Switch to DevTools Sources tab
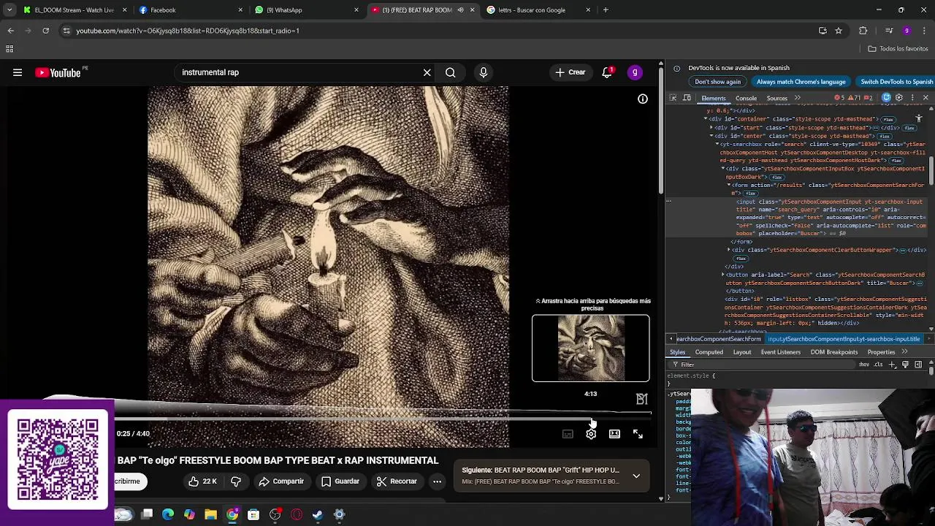 pos(776,99)
